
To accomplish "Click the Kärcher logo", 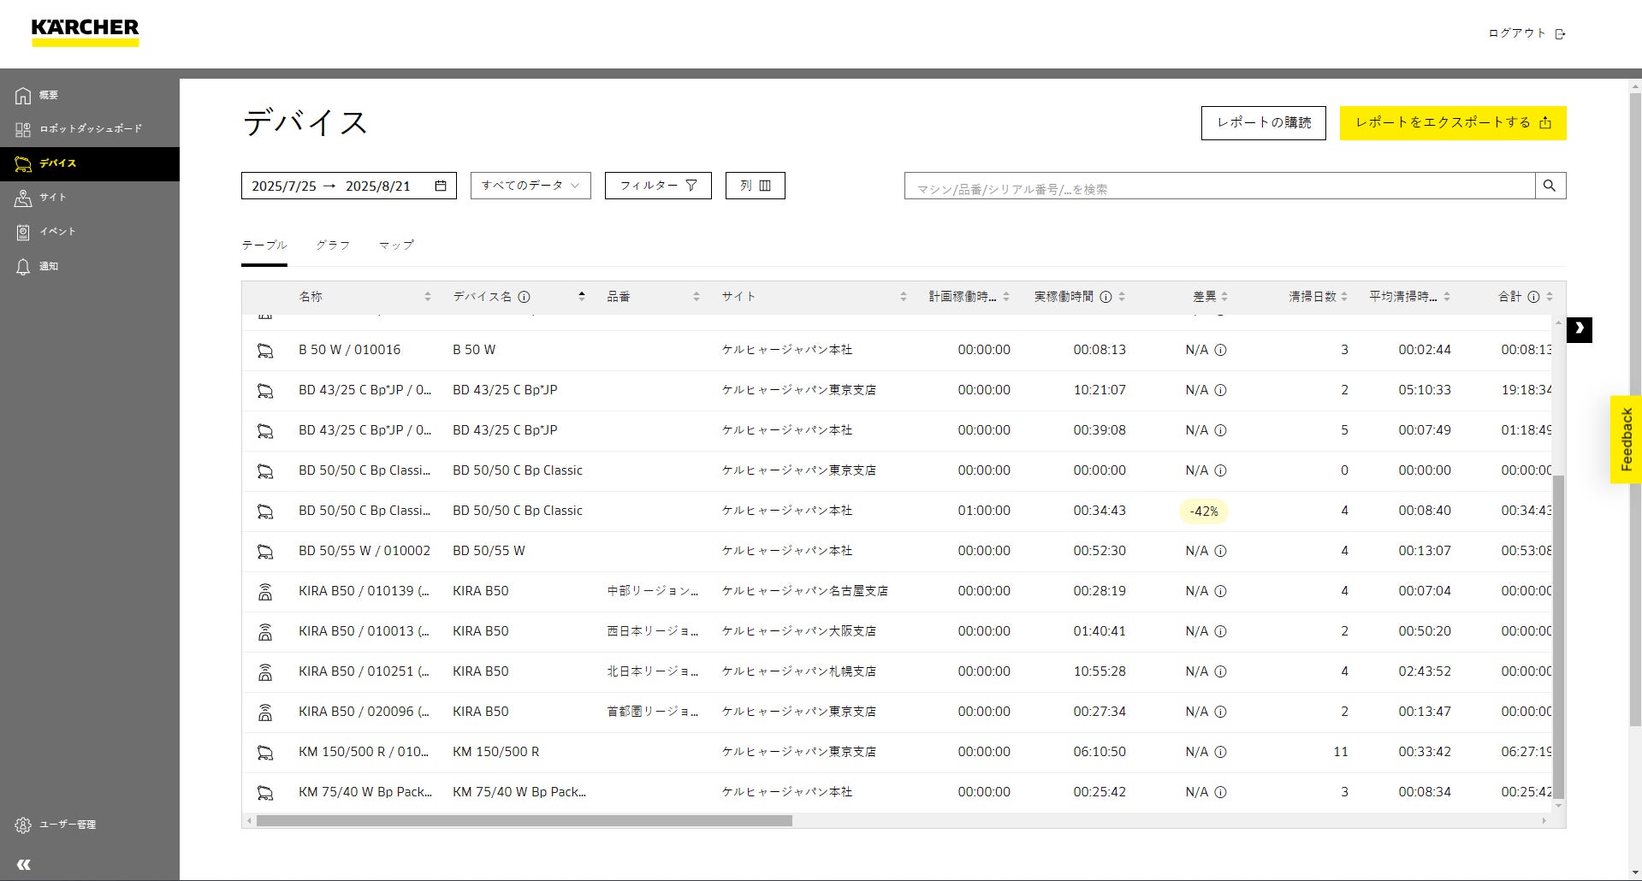I will [x=85, y=33].
